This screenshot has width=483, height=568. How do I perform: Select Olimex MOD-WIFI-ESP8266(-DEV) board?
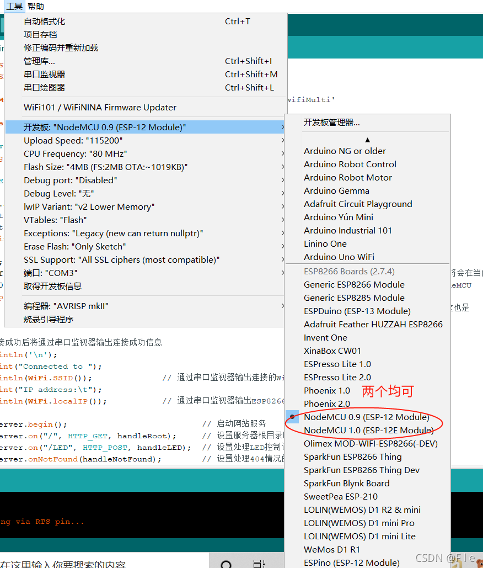(368, 444)
